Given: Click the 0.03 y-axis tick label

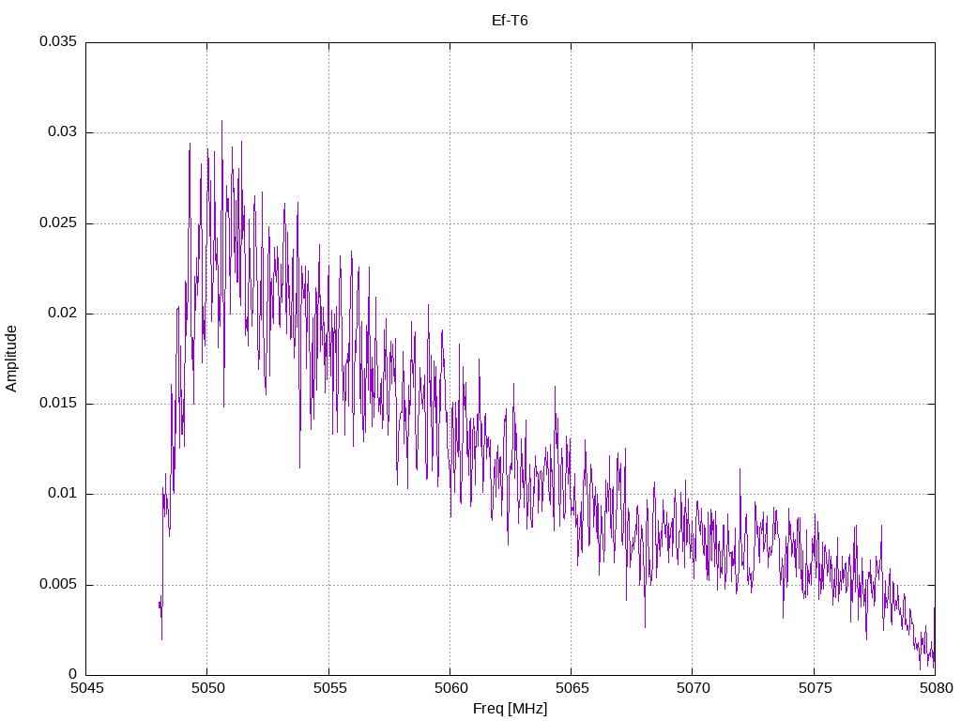Looking at the screenshot, I should pos(63,131).
